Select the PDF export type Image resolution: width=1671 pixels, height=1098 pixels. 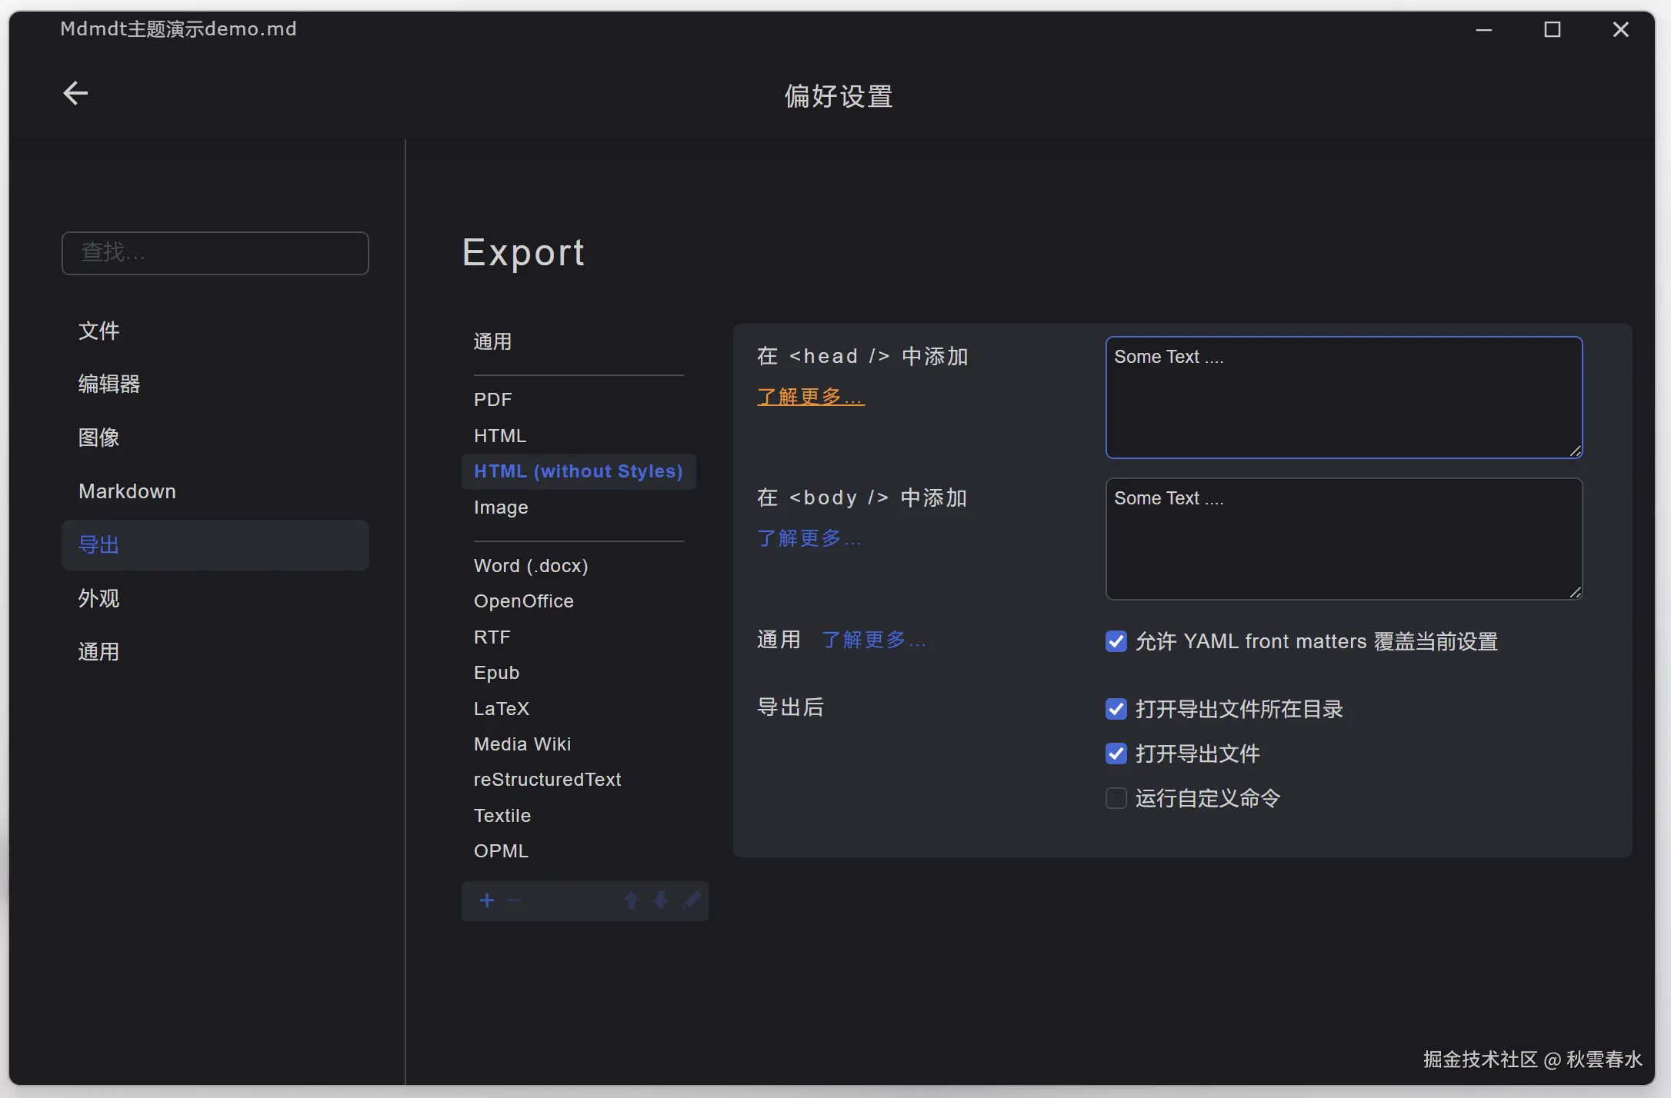(x=492, y=399)
